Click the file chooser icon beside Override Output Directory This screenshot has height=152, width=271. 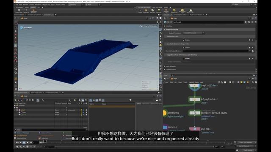point(253,51)
